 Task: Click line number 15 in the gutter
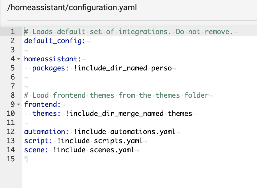pos(10,159)
